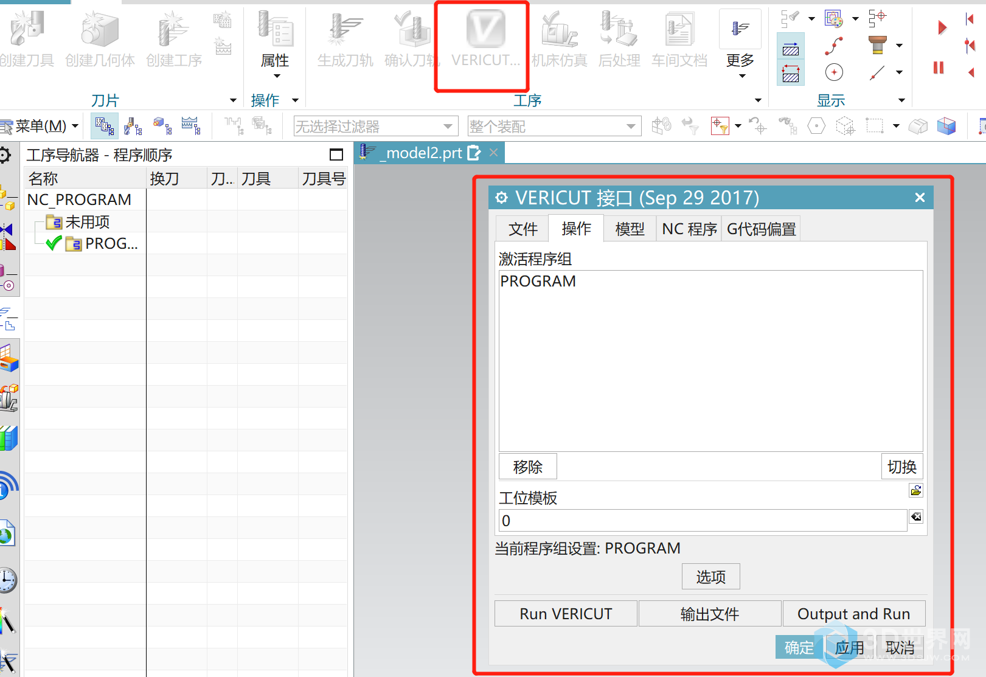Image resolution: width=986 pixels, height=677 pixels.
Task: Expand the 刀片 group arrow
Action: point(233,100)
